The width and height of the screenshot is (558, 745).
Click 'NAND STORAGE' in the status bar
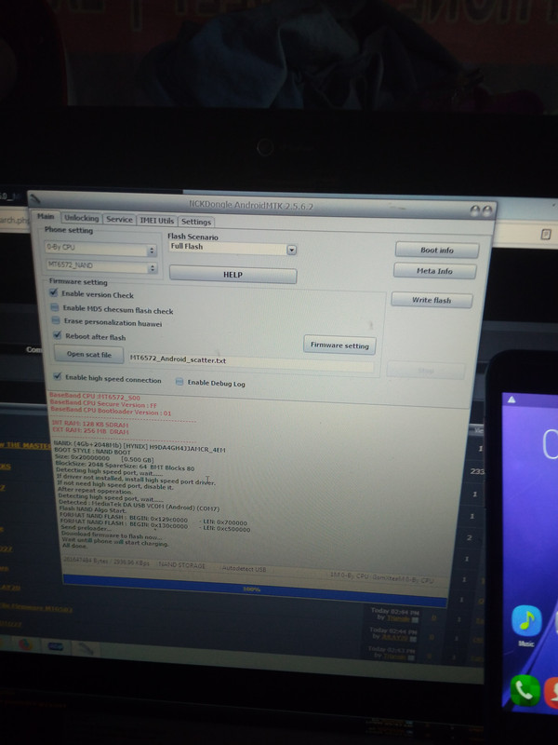[181, 565]
